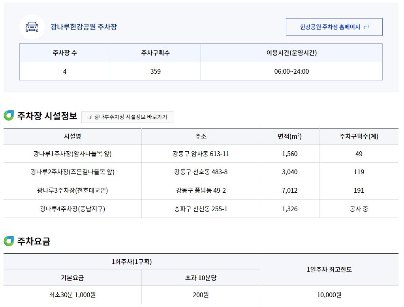
Task: Click the 주차장 시설정보 section heading
Action: point(47,116)
